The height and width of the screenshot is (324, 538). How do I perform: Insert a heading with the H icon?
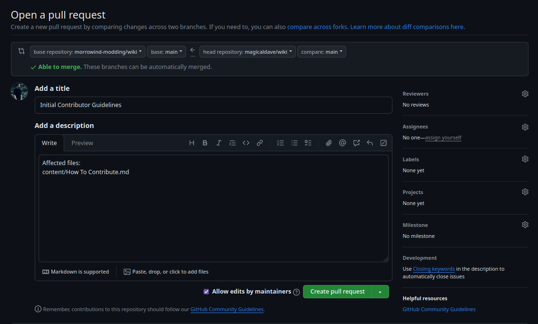click(192, 143)
